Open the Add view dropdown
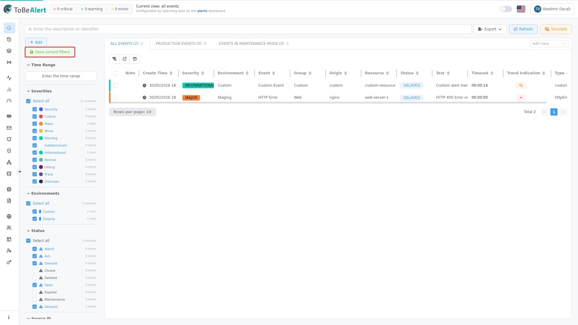The height and width of the screenshot is (325, 578). (549, 44)
